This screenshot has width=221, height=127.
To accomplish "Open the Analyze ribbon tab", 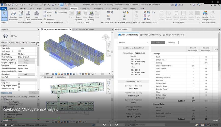I will pos(74,9).
